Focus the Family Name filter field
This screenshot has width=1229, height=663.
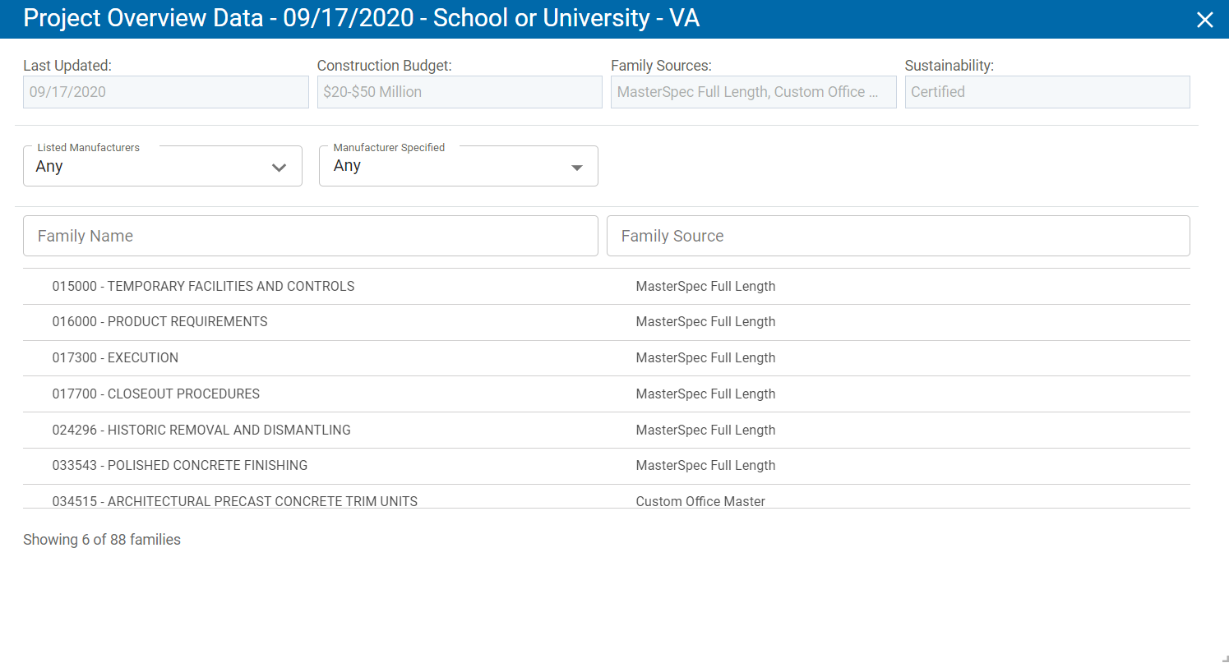click(x=310, y=237)
